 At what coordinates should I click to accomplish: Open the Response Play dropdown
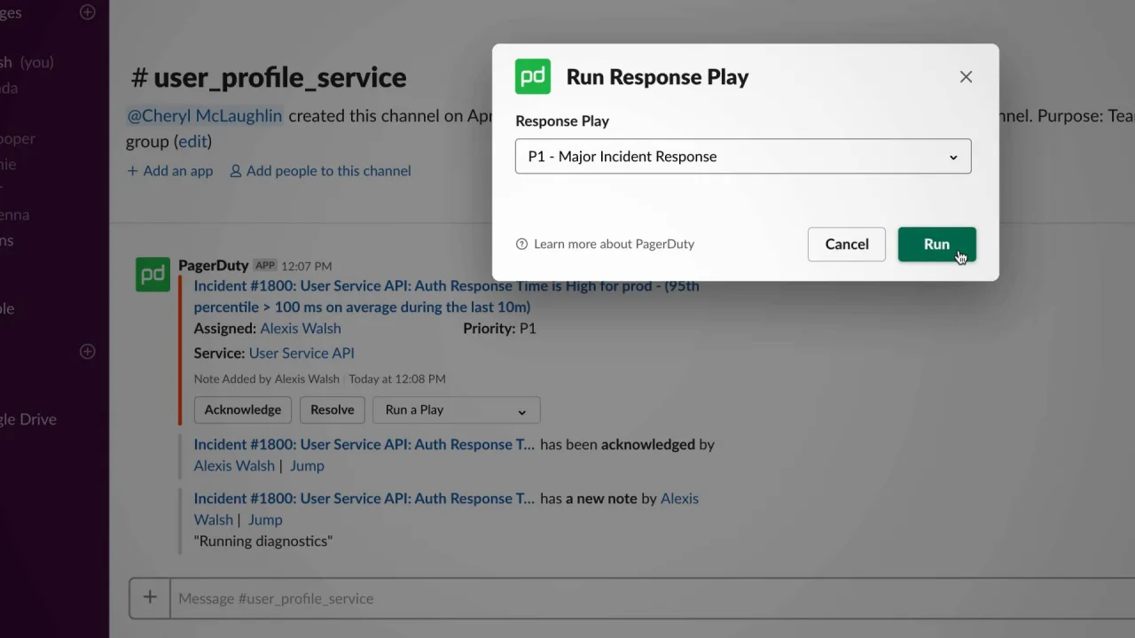[x=743, y=156]
